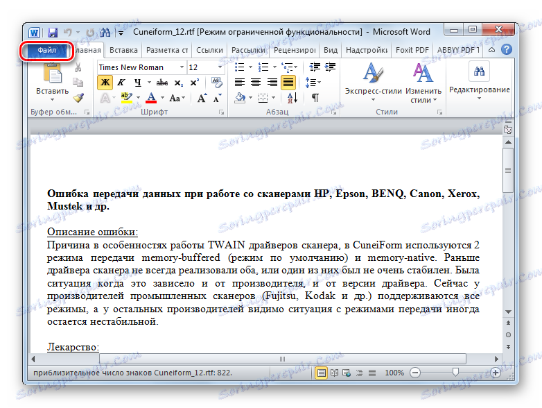Click the Redo arrow icon
This screenshot has width=542, height=408.
point(90,33)
